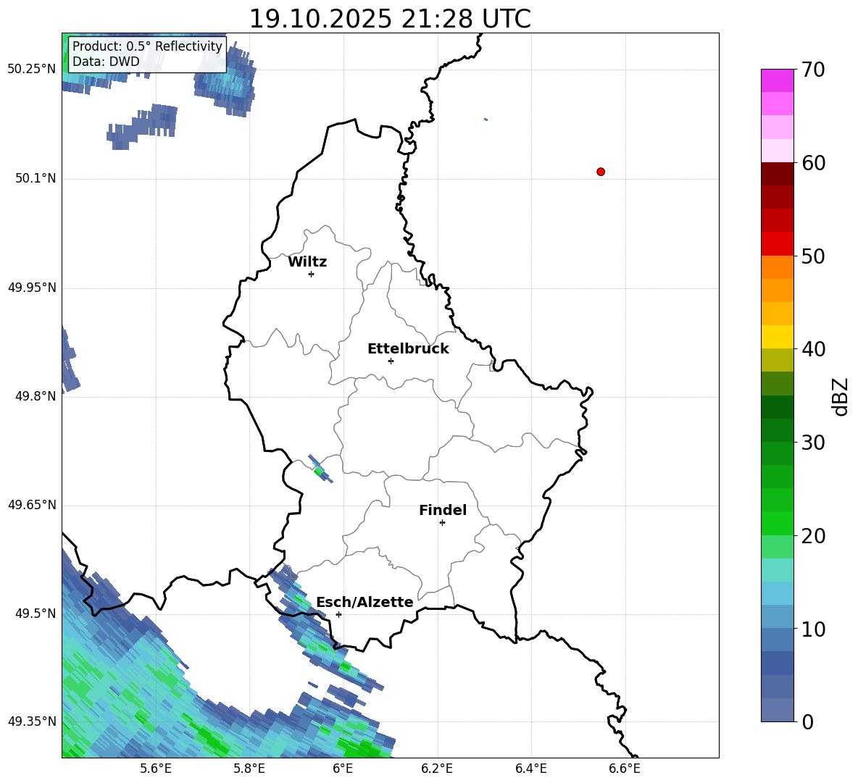858x783 pixels.
Task: Click the title 19.10.2025 21:28 UTC
Action: click(x=390, y=19)
